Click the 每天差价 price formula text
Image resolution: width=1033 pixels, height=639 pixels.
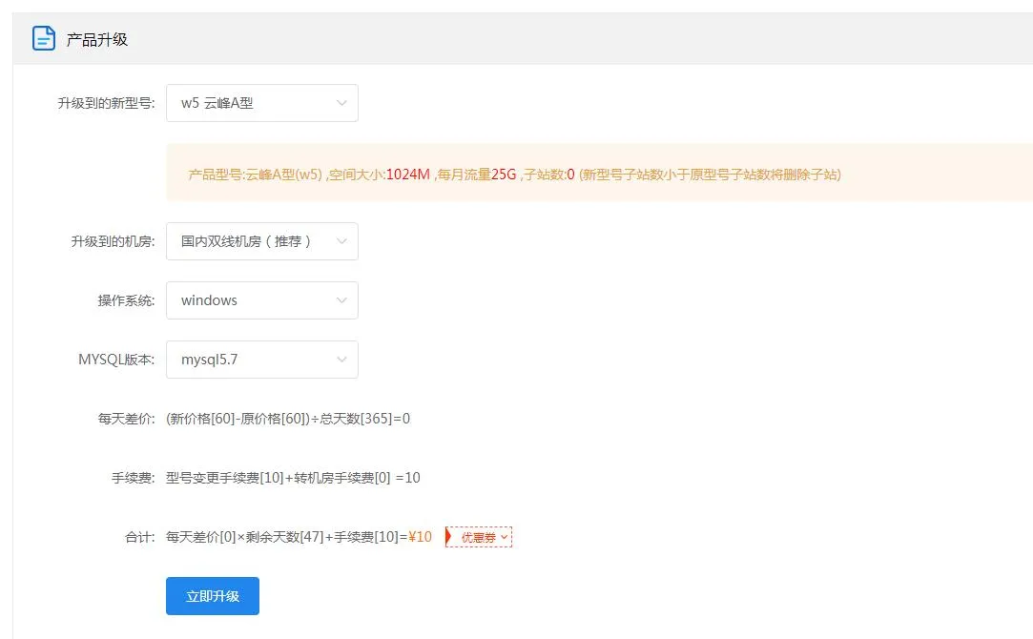pyautogui.click(x=288, y=419)
